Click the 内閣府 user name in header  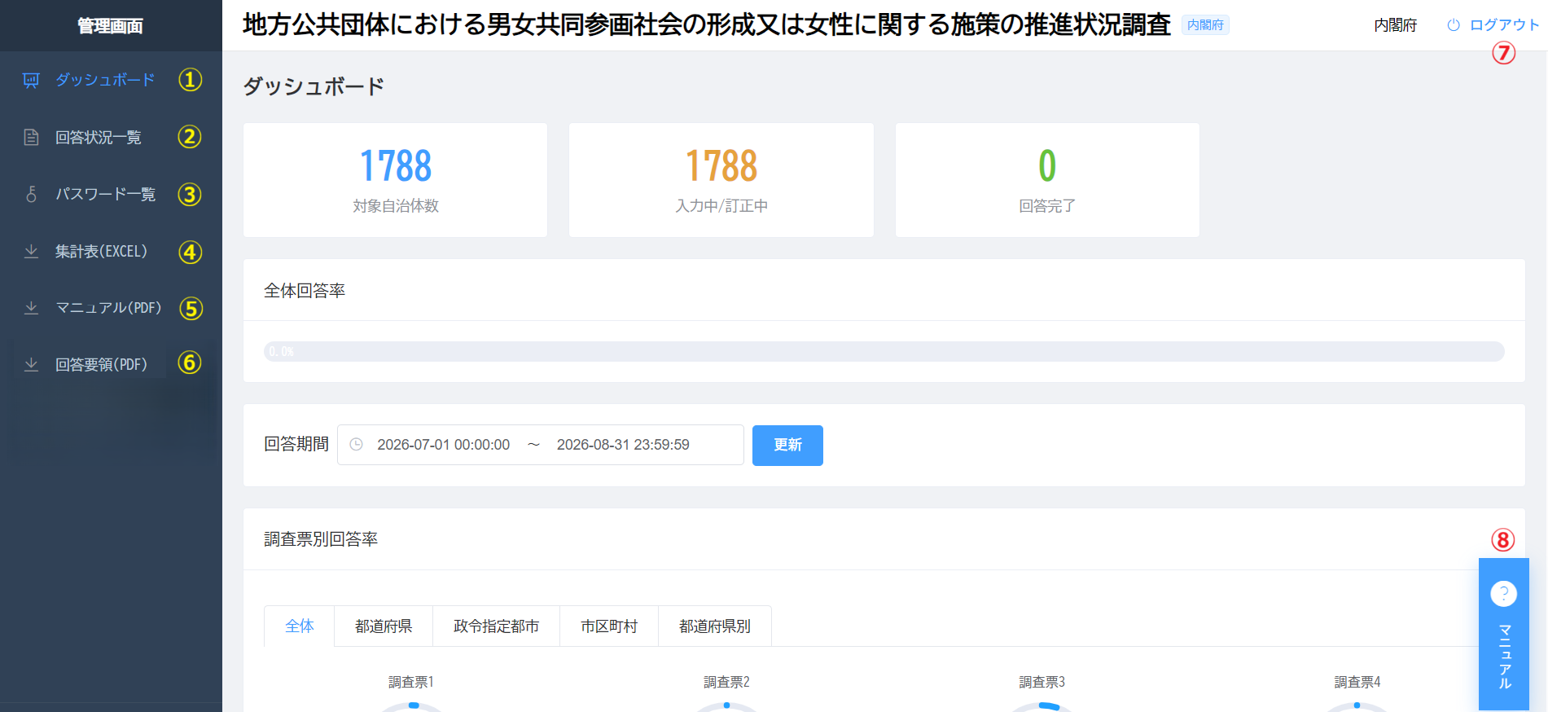pos(1395,25)
